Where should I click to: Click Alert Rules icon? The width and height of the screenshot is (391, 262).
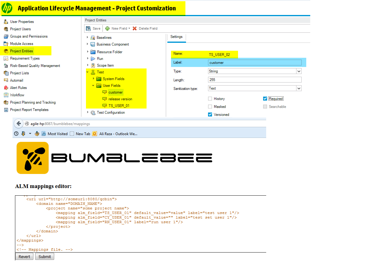click(x=6, y=88)
